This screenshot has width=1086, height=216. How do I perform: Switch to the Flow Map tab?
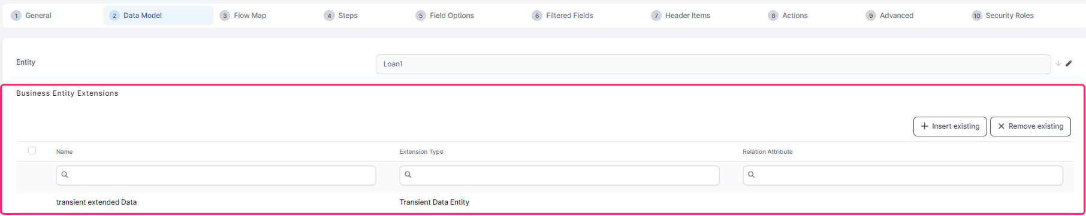250,16
